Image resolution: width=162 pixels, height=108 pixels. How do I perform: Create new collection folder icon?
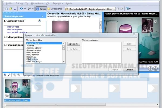pos(122,9)
